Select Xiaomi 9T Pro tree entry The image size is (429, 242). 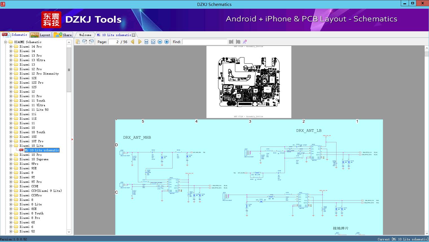31,182
